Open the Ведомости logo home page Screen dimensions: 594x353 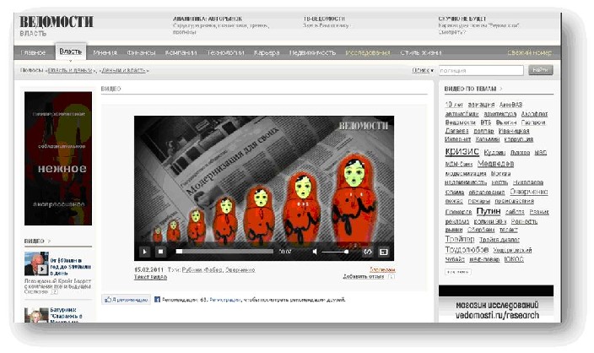click(x=57, y=22)
